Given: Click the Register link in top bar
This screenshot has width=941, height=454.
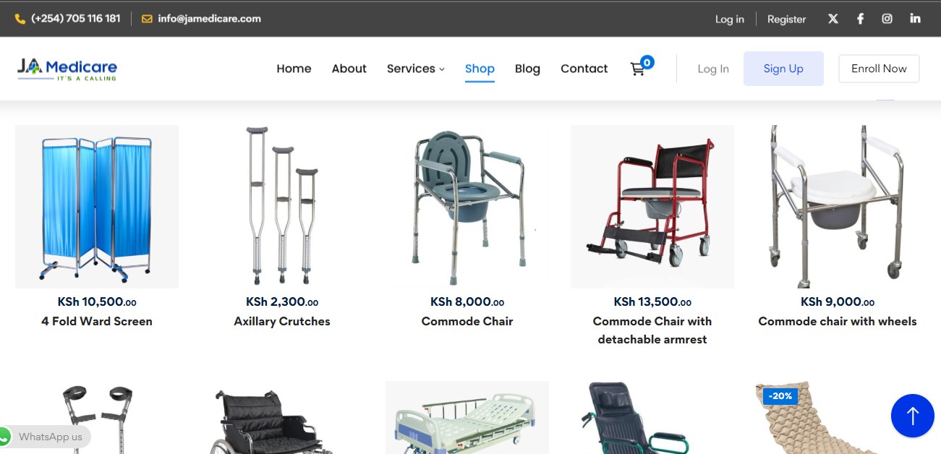Looking at the screenshot, I should pos(786,20).
